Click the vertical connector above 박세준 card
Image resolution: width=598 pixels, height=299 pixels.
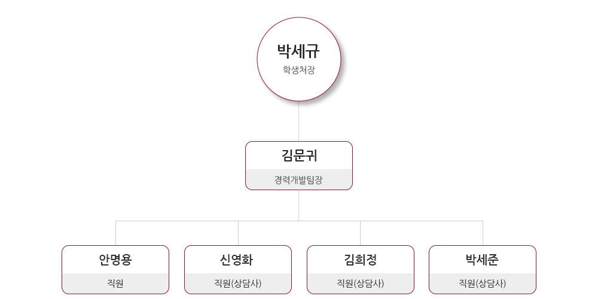483,233
